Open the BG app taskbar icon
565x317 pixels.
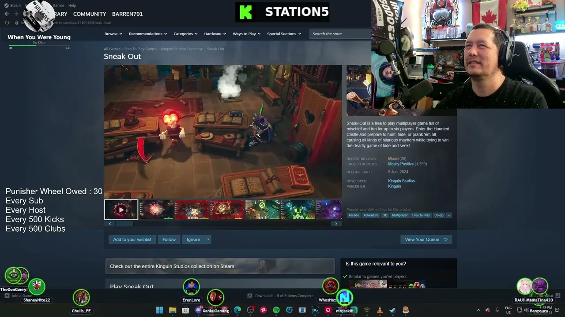[315, 310]
